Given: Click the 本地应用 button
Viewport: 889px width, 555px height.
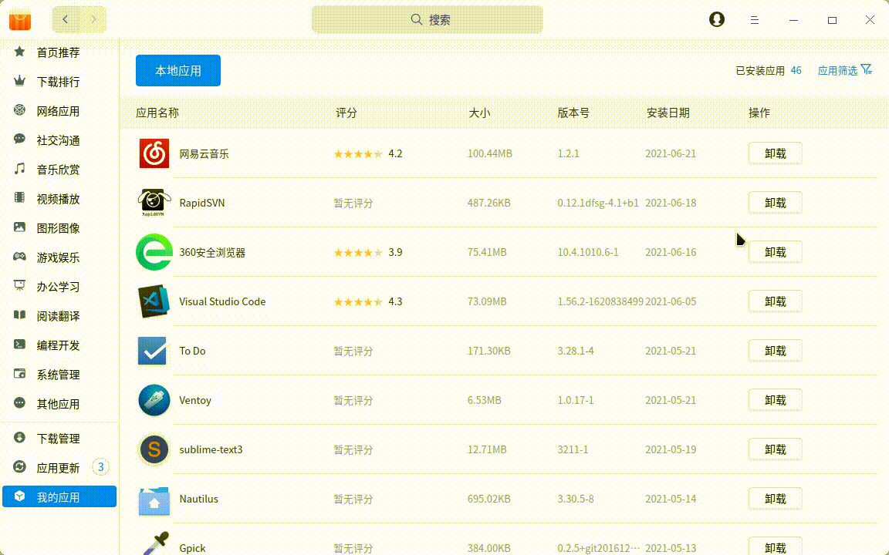Looking at the screenshot, I should (178, 70).
